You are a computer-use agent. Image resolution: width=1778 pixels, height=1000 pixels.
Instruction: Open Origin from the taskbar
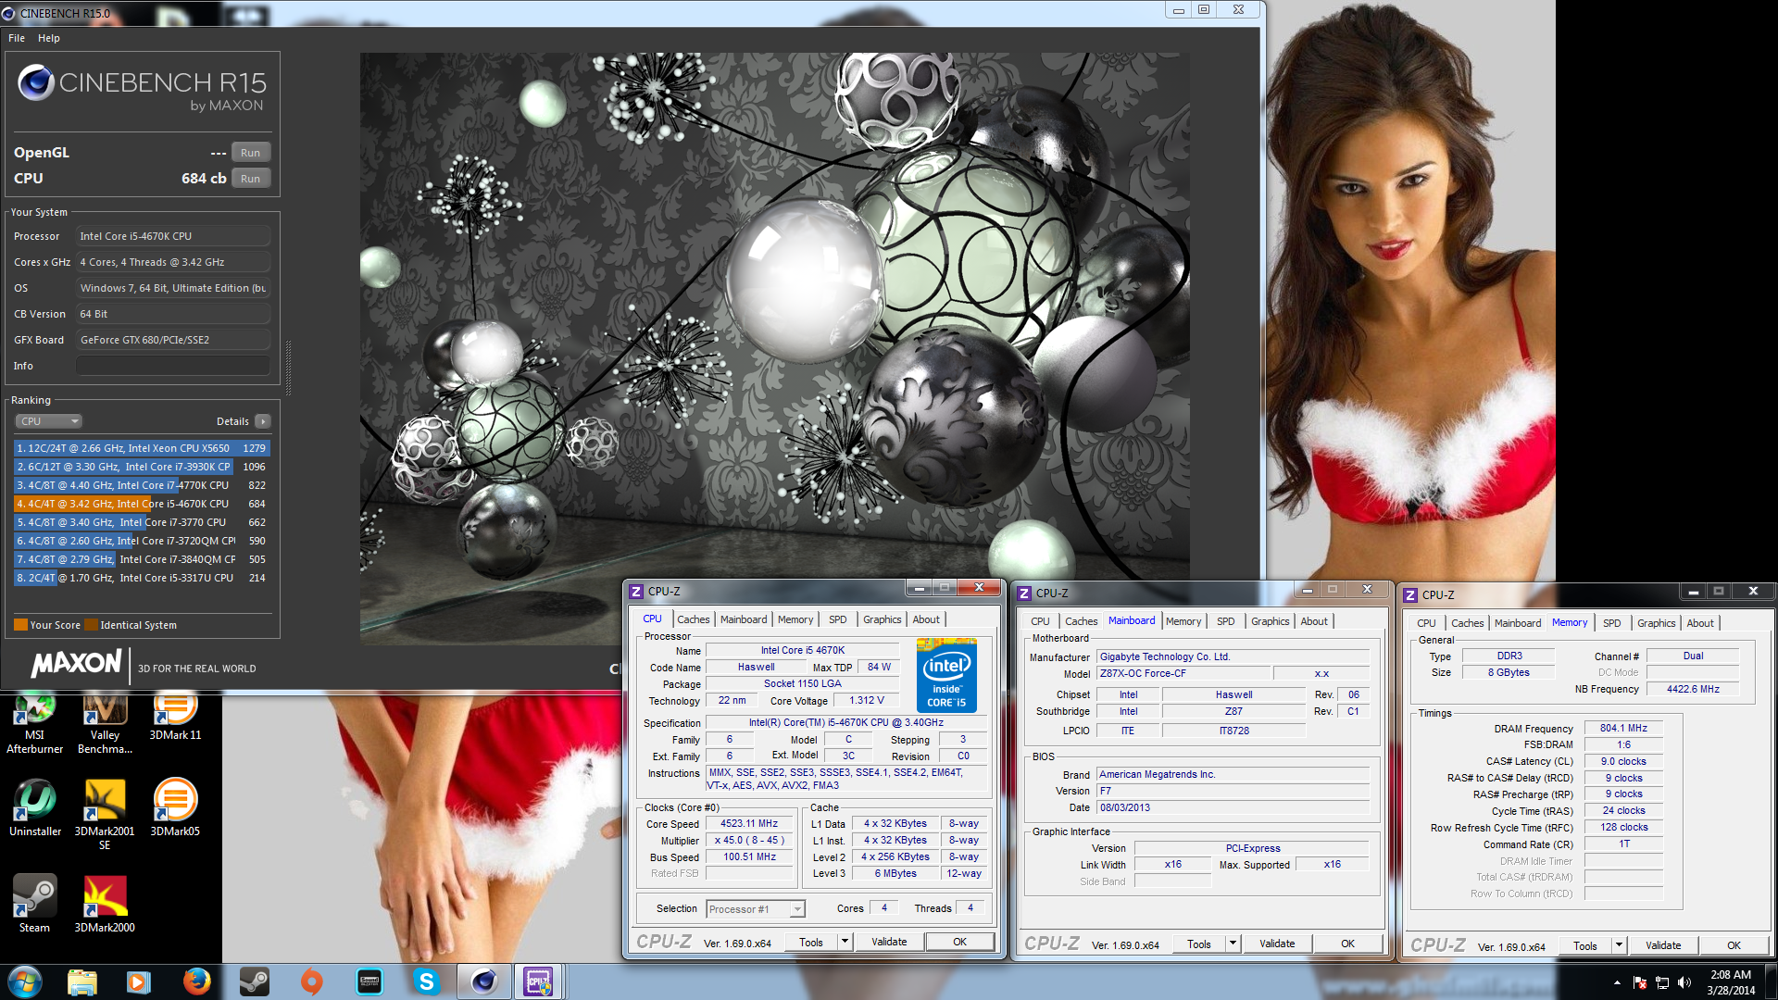coord(311,981)
